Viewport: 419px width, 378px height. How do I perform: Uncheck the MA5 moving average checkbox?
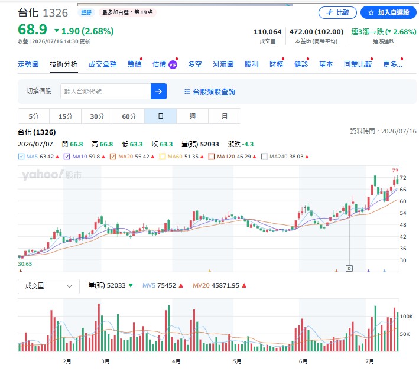pos(21,157)
